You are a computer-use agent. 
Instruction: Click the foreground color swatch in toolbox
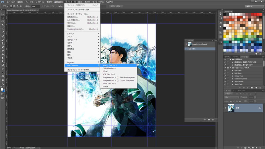point(2,89)
